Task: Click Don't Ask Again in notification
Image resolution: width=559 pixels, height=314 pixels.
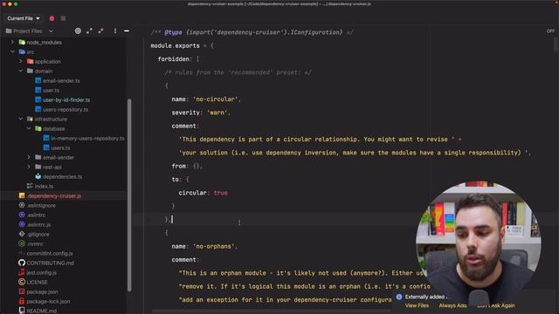Action: point(496,306)
